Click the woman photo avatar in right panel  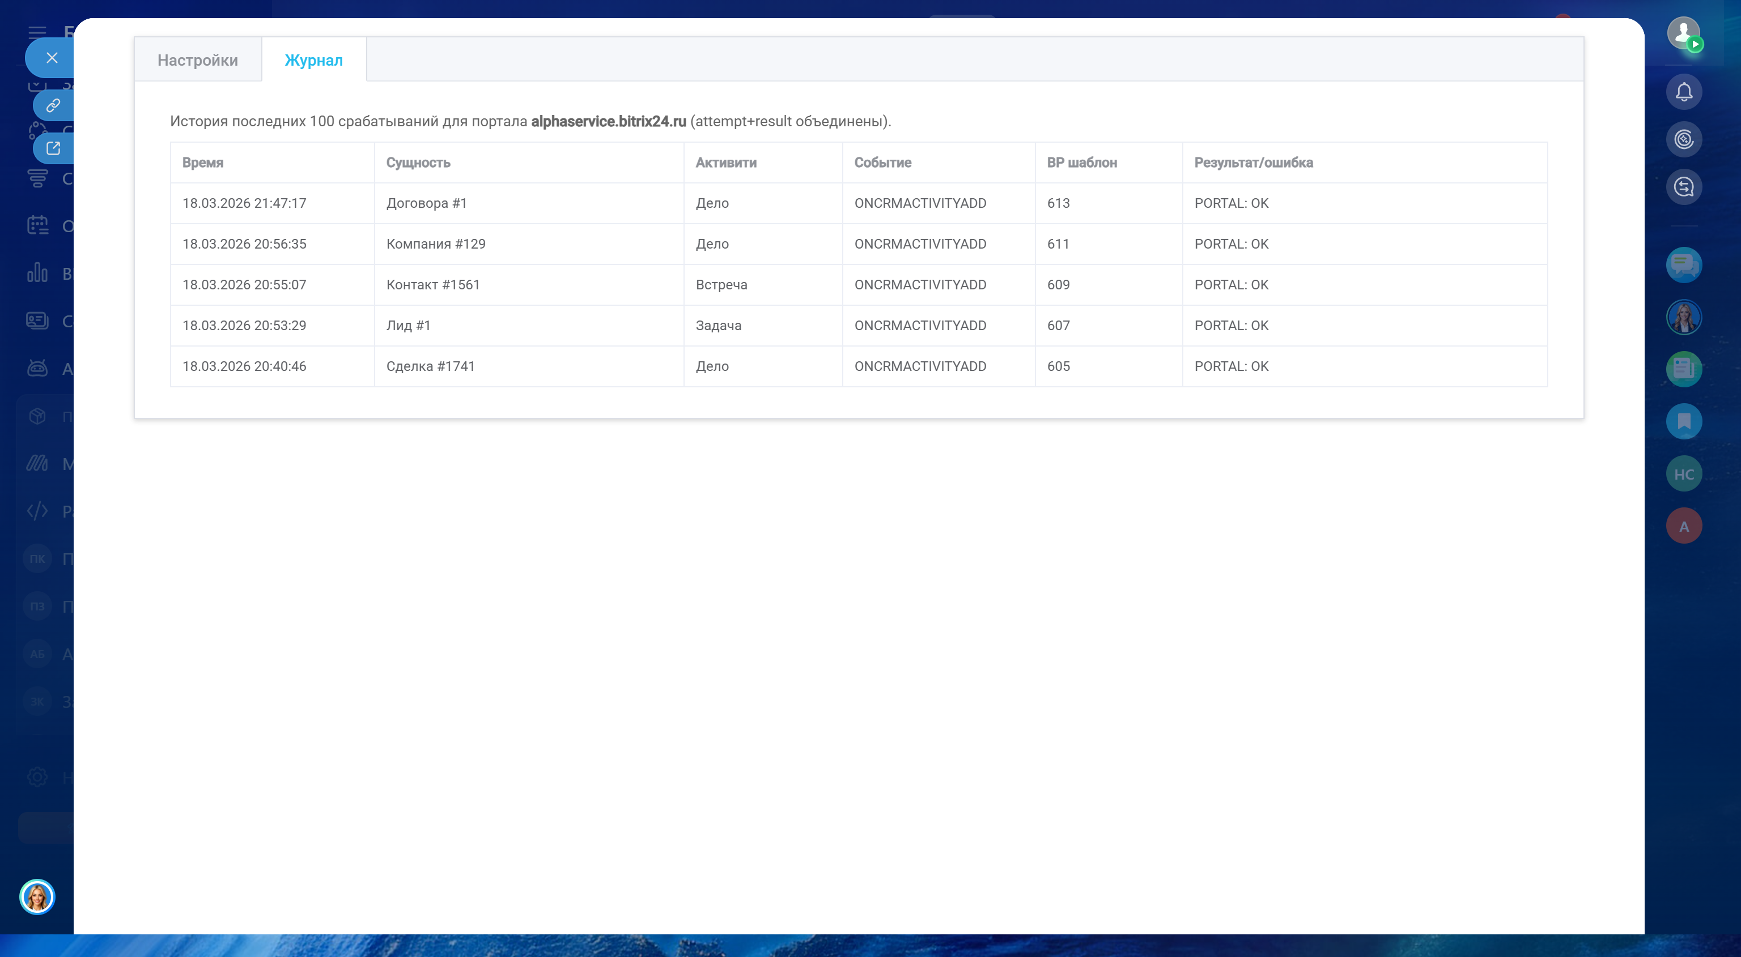(1684, 317)
